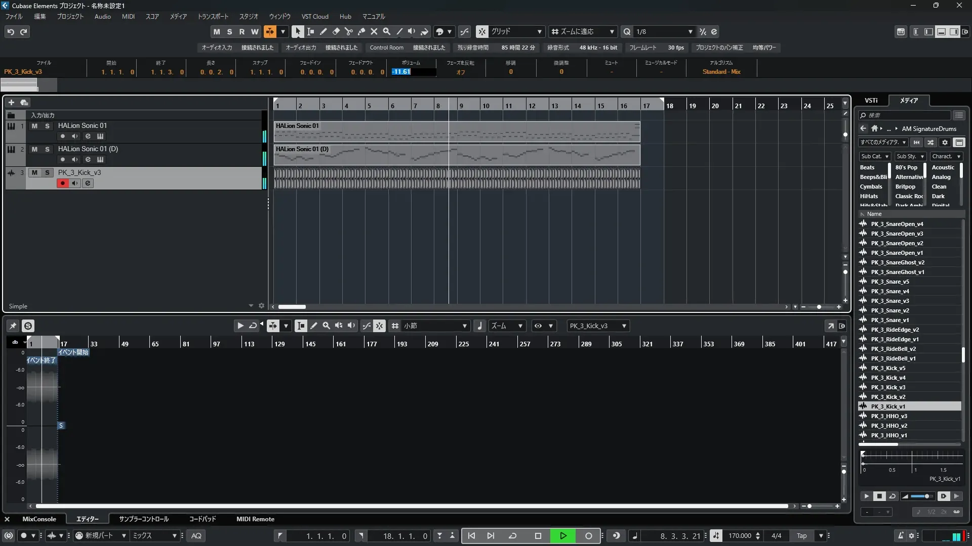
Task: Select the Scissors split tool
Action: coord(349,31)
